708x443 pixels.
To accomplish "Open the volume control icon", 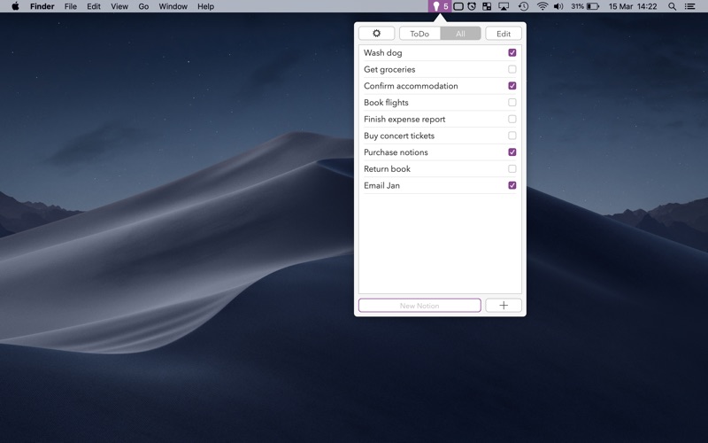I will point(558,6).
